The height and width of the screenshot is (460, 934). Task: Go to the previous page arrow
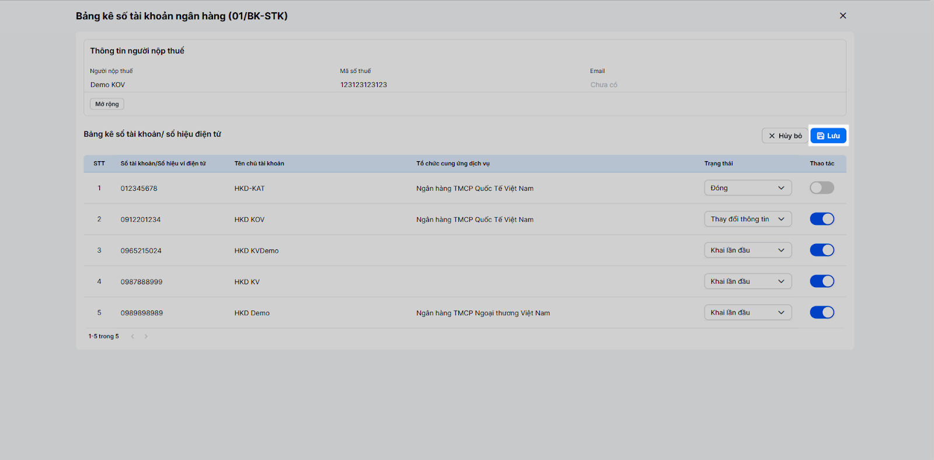pos(133,336)
